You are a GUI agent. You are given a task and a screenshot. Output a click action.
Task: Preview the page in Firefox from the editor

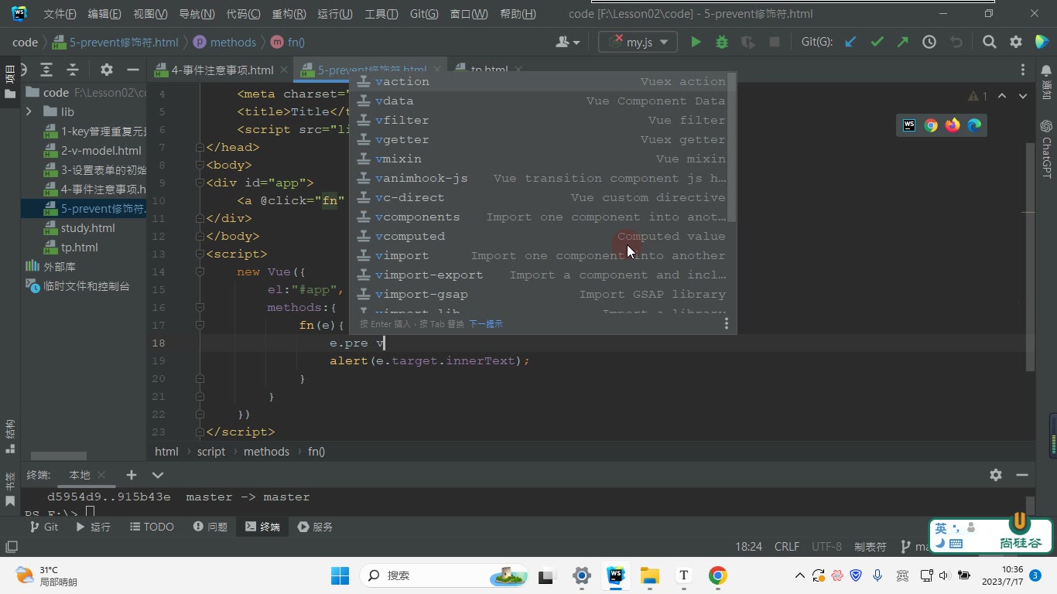[x=953, y=125]
